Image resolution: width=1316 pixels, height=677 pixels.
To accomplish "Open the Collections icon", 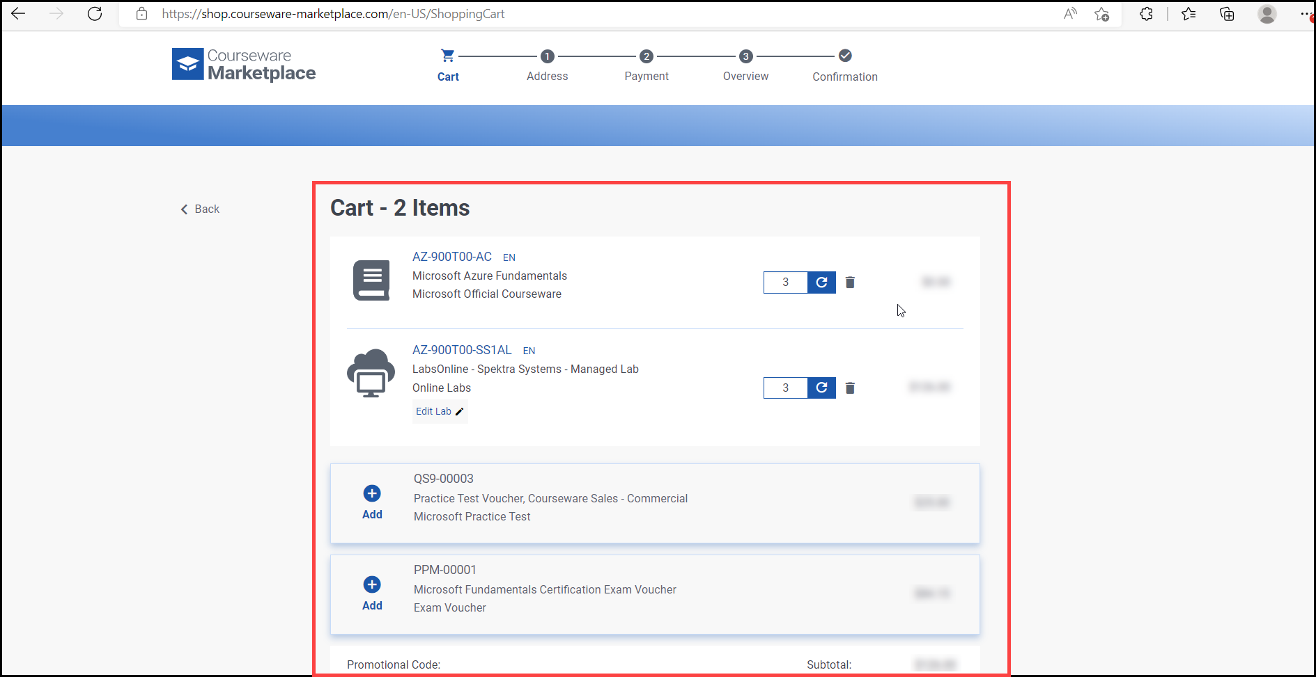I will (x=1227, y=13).
